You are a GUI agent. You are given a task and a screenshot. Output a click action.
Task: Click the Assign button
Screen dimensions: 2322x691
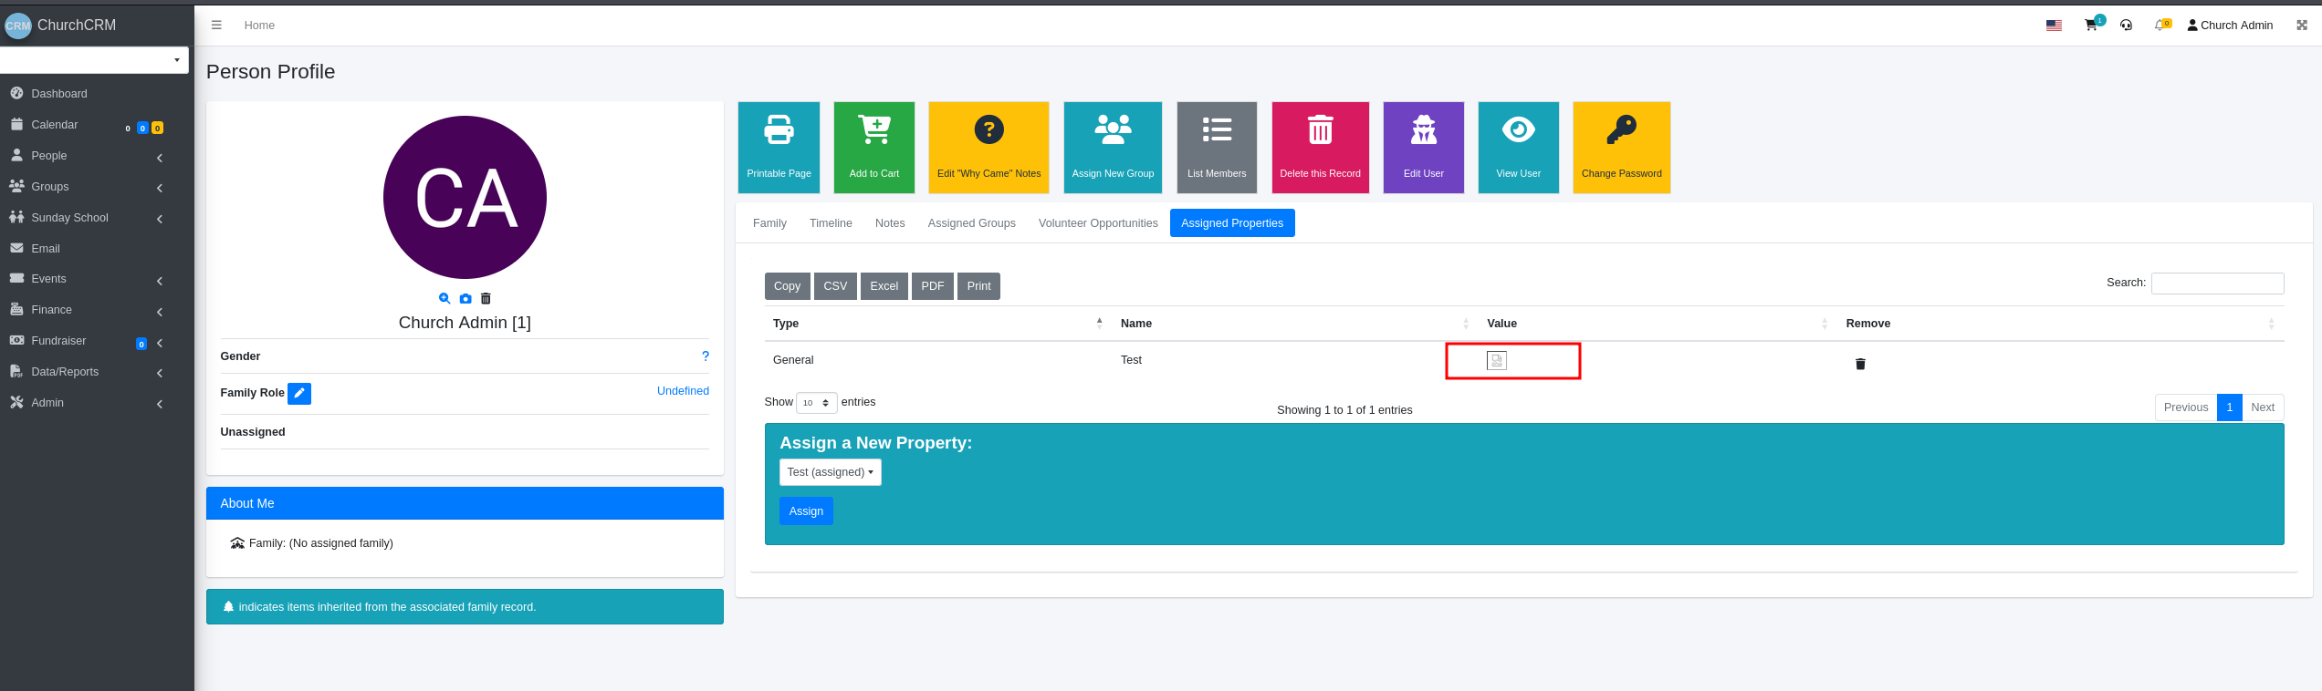tap(806, 511)
